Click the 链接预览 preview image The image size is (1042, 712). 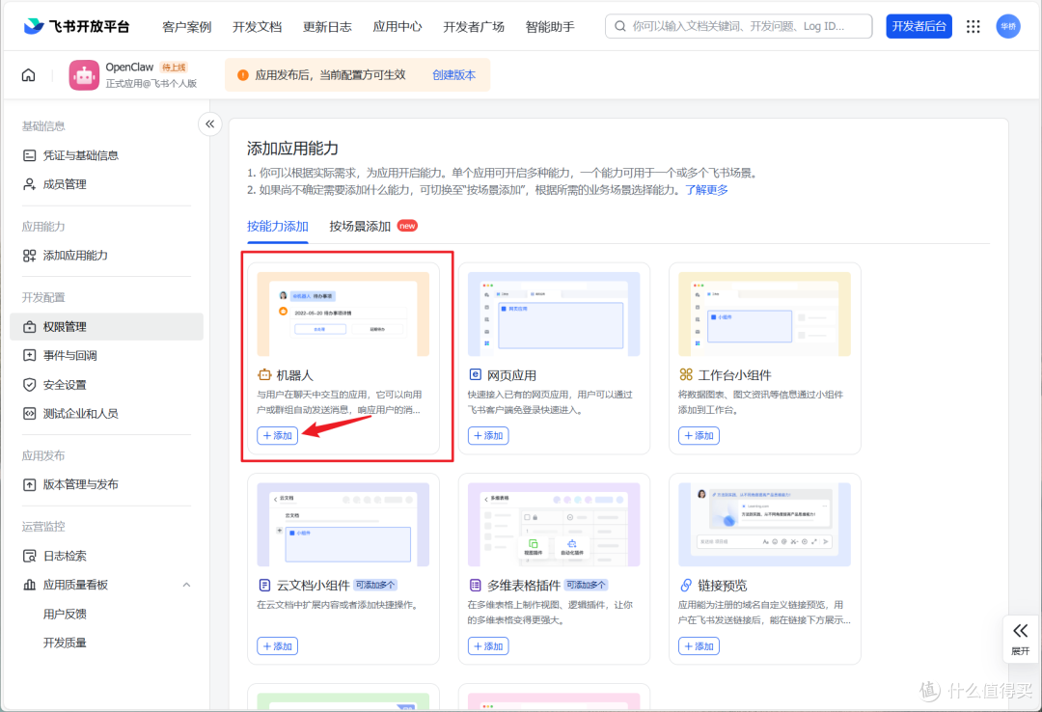[x=764, y=525]
